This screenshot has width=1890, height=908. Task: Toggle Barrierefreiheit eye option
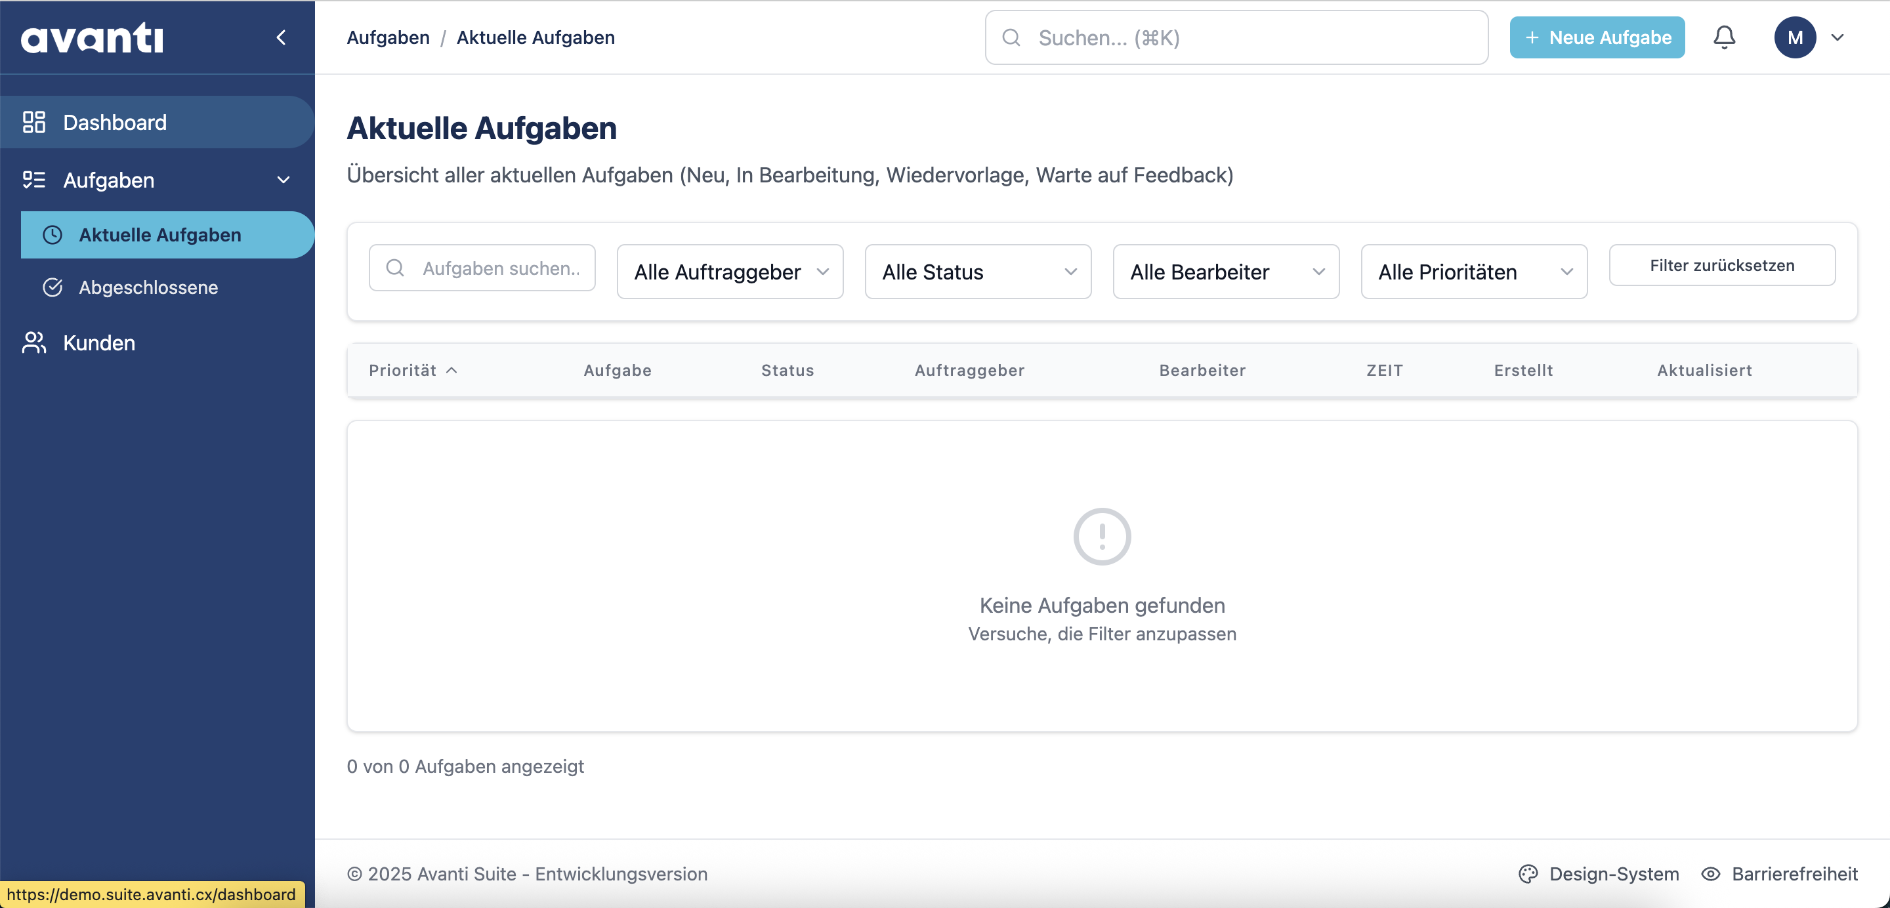1779,873
